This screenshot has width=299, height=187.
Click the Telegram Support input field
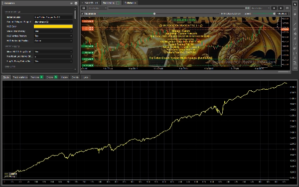53,22
